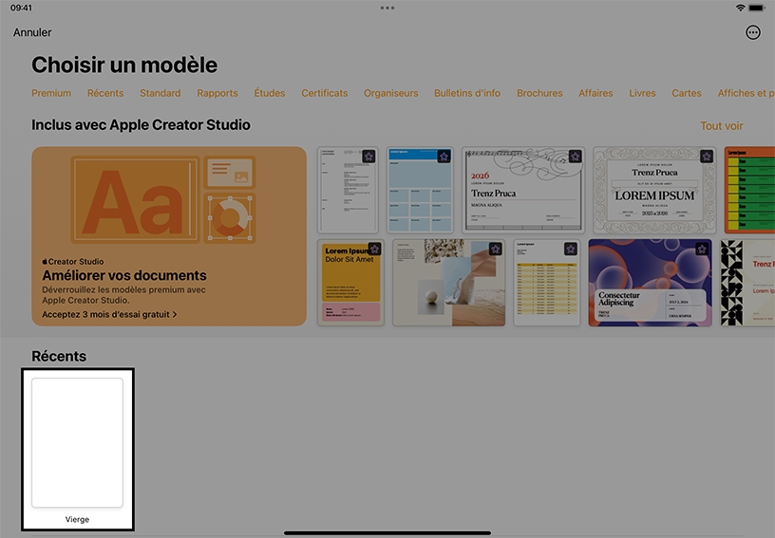Image resolution: width=775 pixels, height=538 pixels.
Task: Go to the Certificats category tab
Action: (325, 93)
